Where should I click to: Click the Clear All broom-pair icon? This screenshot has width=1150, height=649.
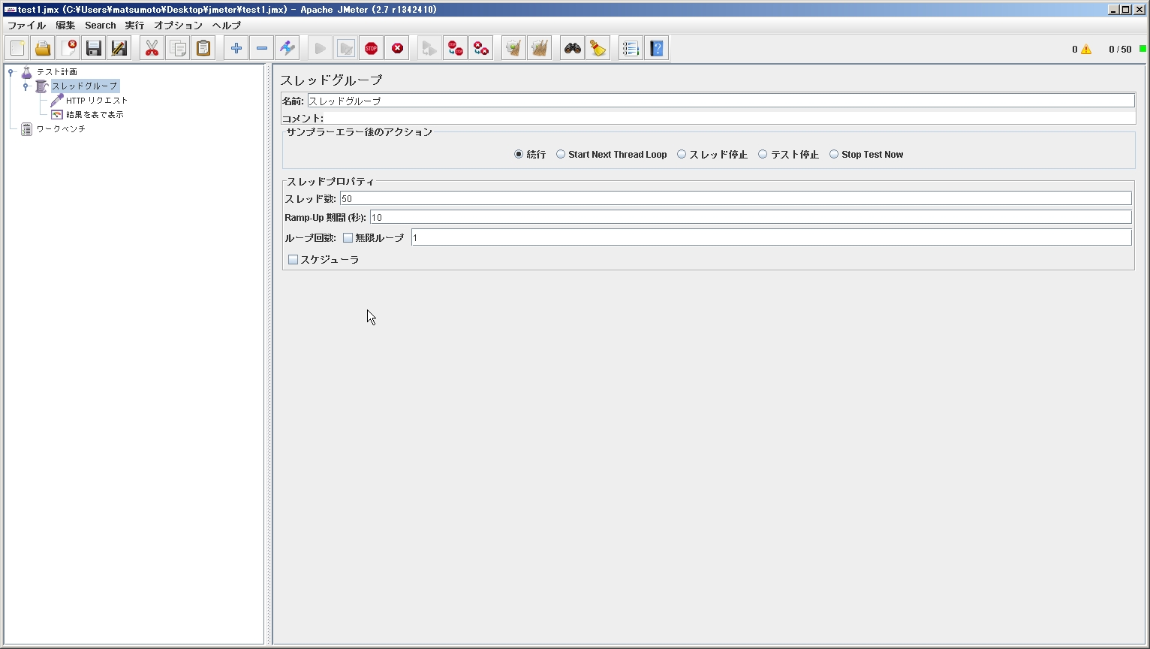pyautogui.click(x=540, y=48)
